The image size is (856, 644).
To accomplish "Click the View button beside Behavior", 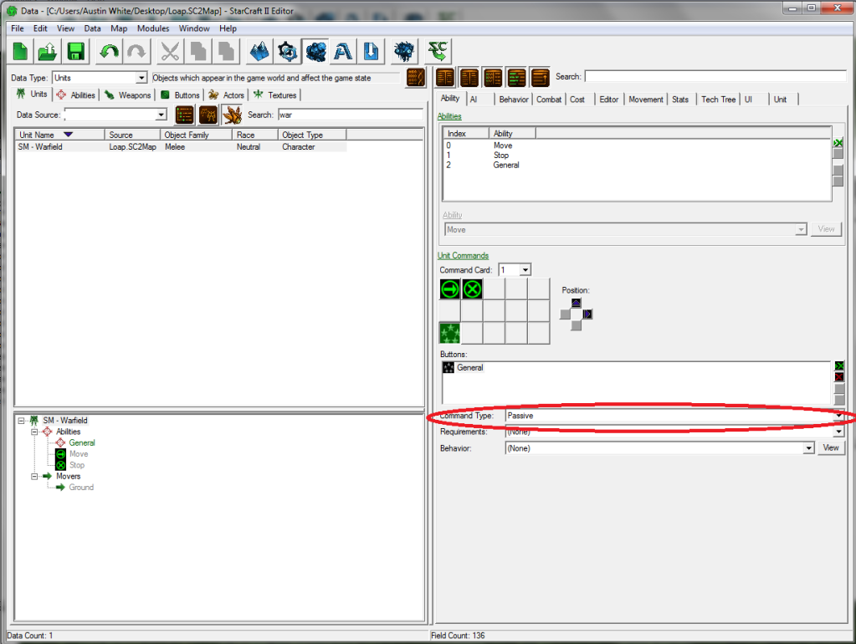I will pyautogui.click(x=830, y=448).
